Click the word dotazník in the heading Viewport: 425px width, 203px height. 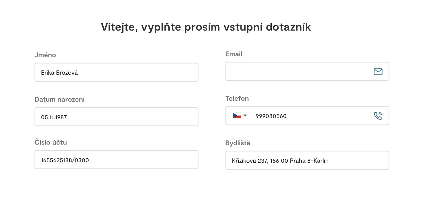tap(288, 27)
